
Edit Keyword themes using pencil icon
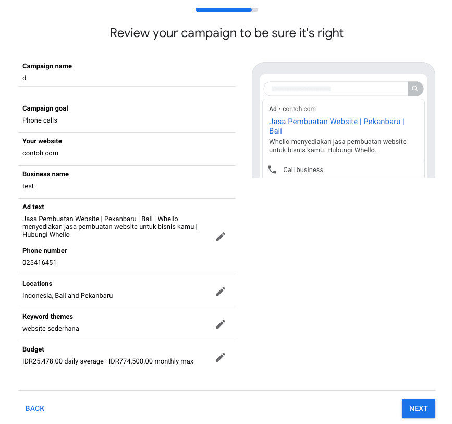click(221, 324)
